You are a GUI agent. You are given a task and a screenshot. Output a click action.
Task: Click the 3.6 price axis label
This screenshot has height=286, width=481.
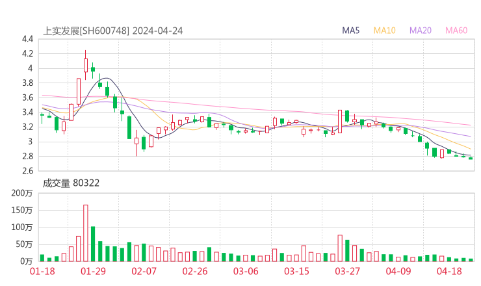(27, 97)
